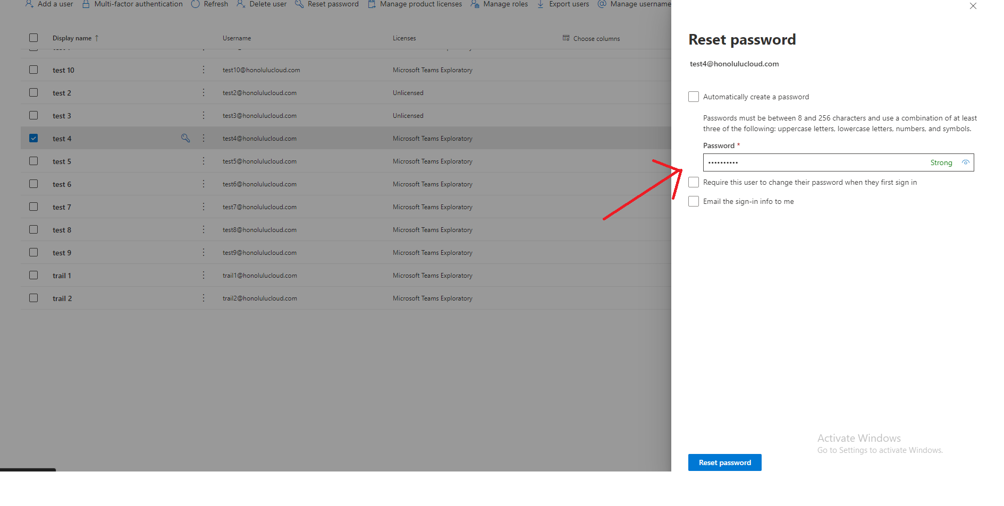This screenshot has width=1004, height=506.
Task: Check Require user to change password option
Action: coord(694,182)
